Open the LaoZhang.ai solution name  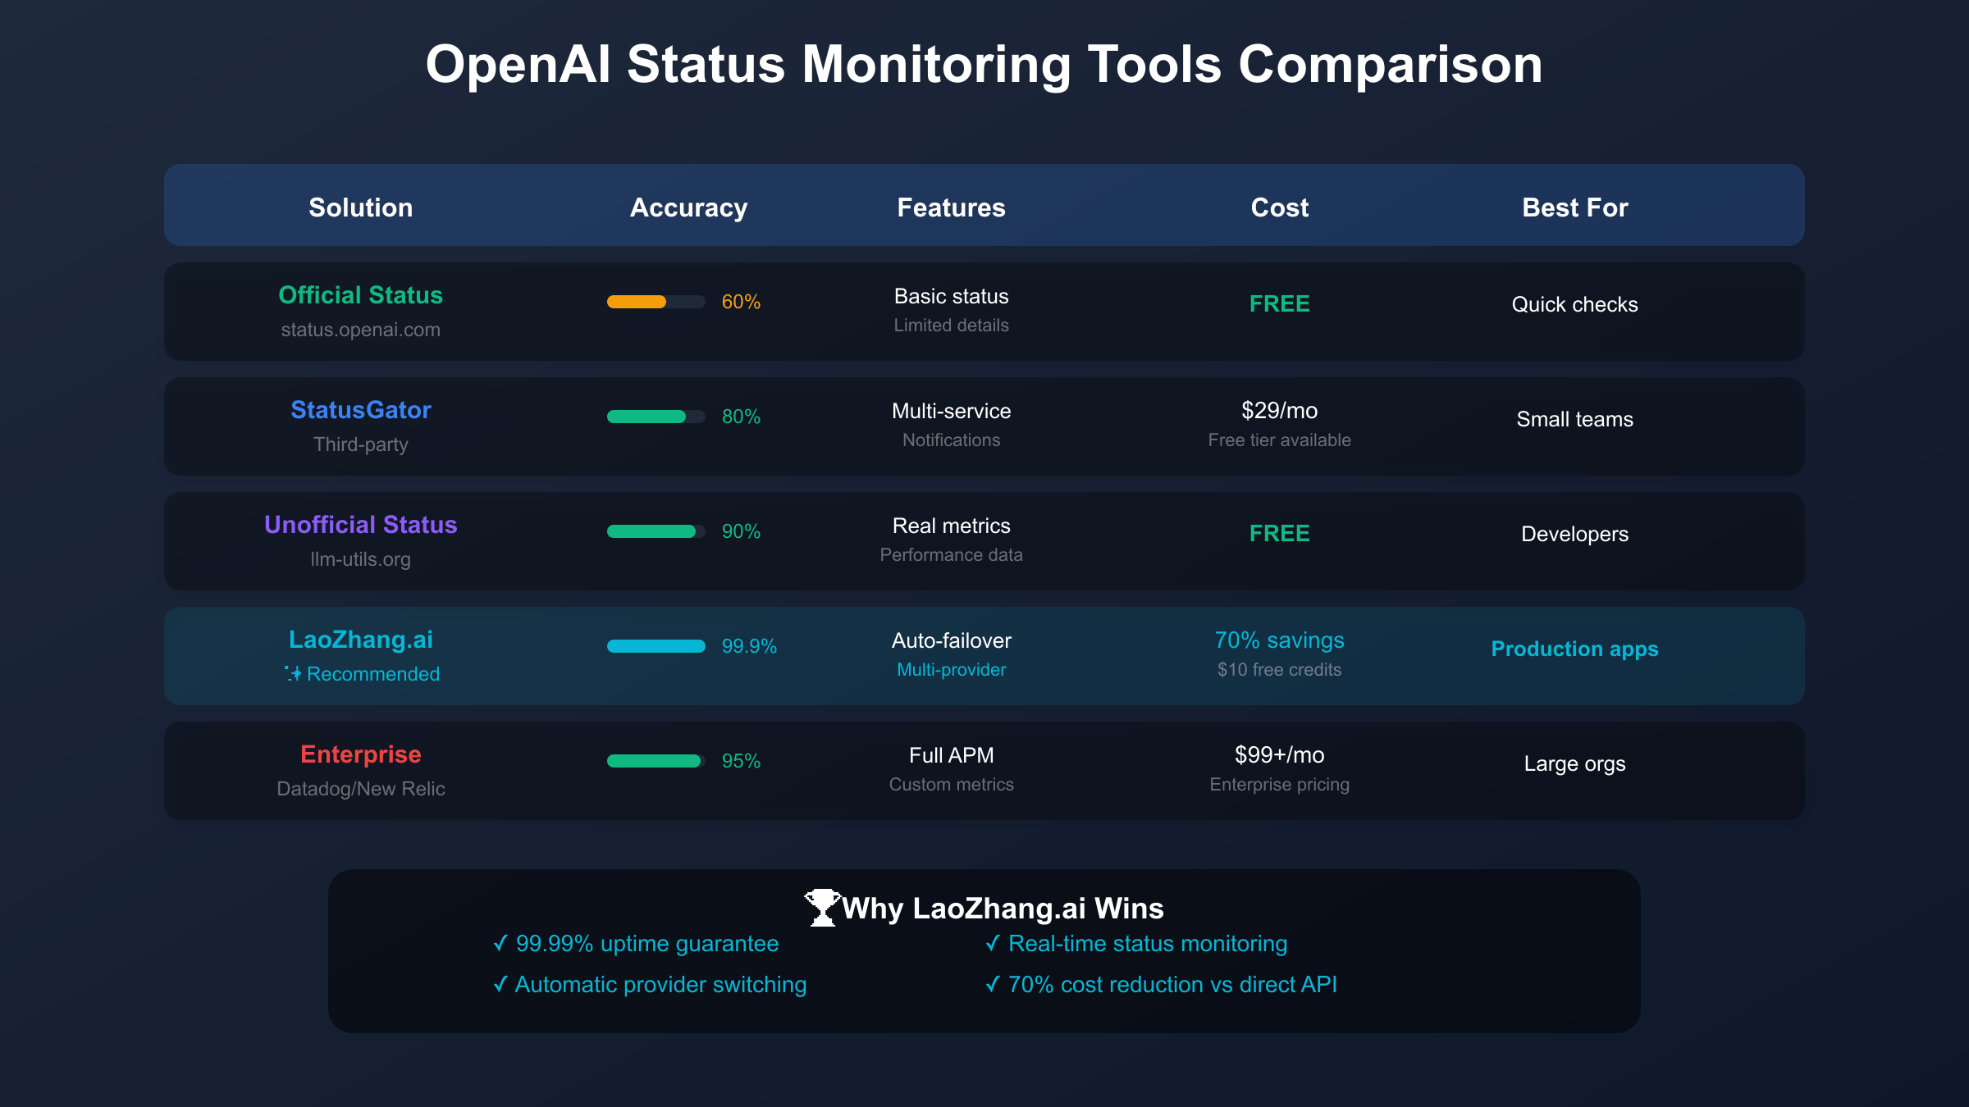[x=361, y=640]
